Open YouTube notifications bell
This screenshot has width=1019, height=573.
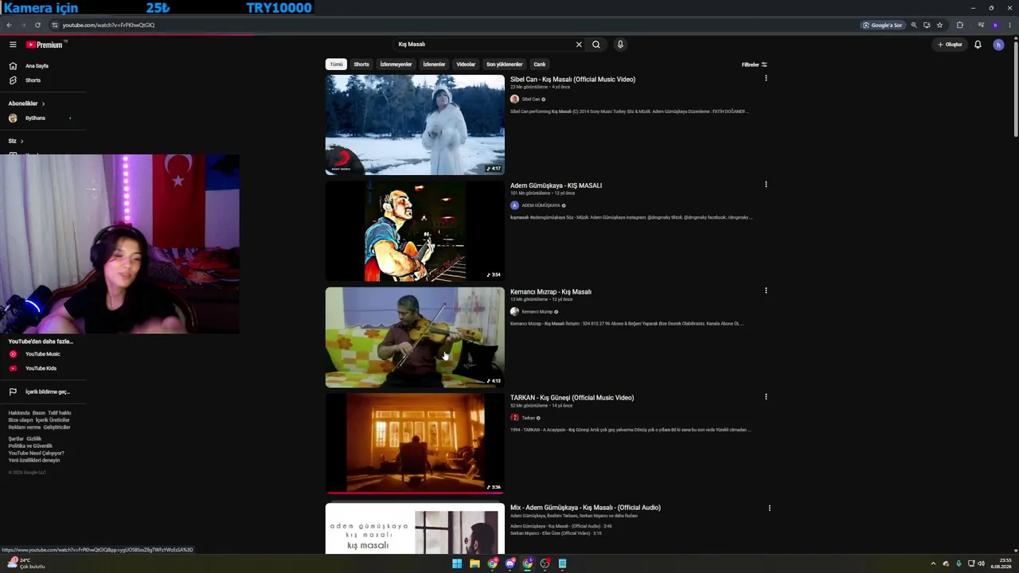(x=978, y=45)
